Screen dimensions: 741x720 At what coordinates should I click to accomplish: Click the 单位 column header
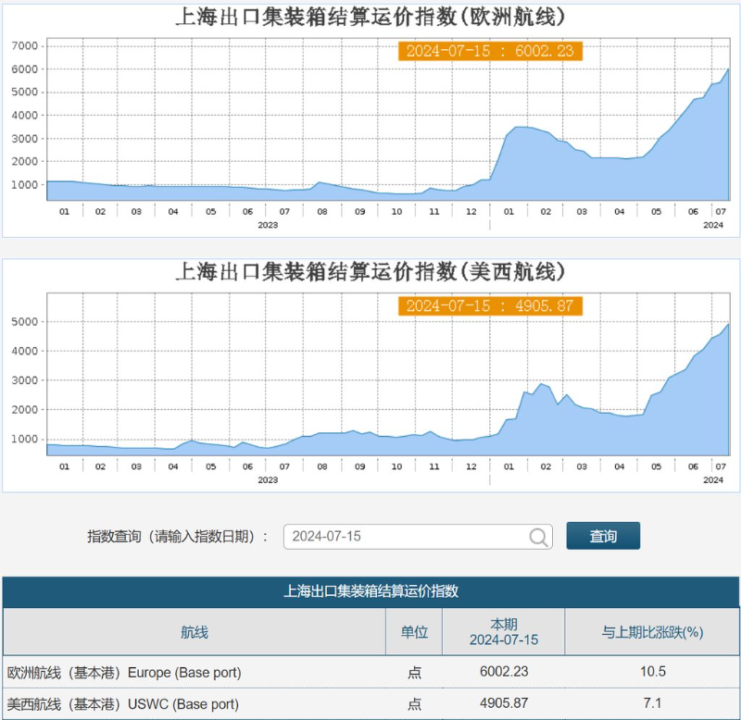pos(414,632)
